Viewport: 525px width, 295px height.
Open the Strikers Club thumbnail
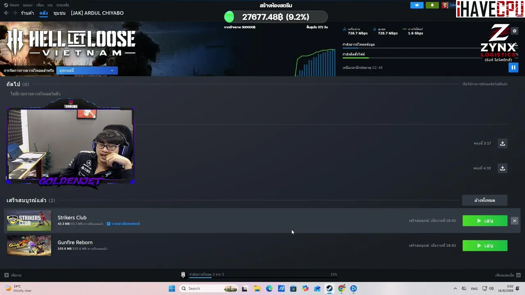29,220
